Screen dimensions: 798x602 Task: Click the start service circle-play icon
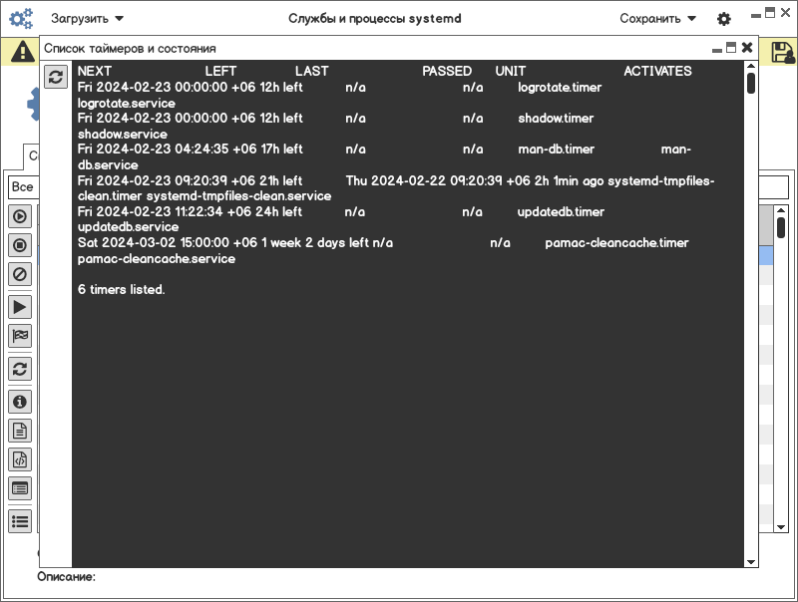coord(20,216)
